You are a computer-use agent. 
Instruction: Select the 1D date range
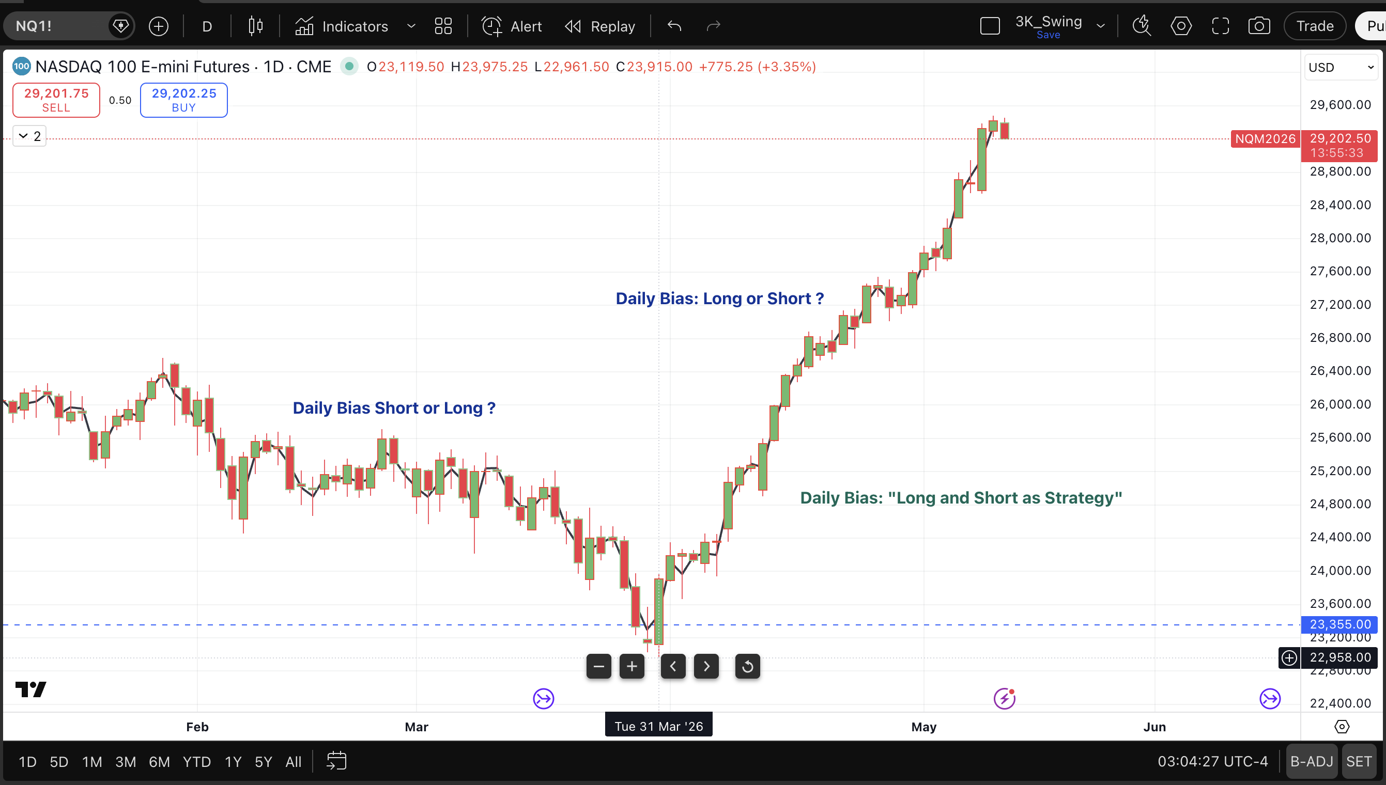click(27, 762)
